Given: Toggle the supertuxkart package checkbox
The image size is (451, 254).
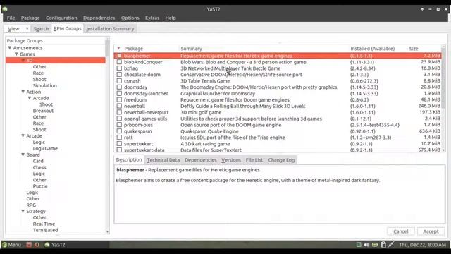Looking at the screenshot, I should [119, 144].
